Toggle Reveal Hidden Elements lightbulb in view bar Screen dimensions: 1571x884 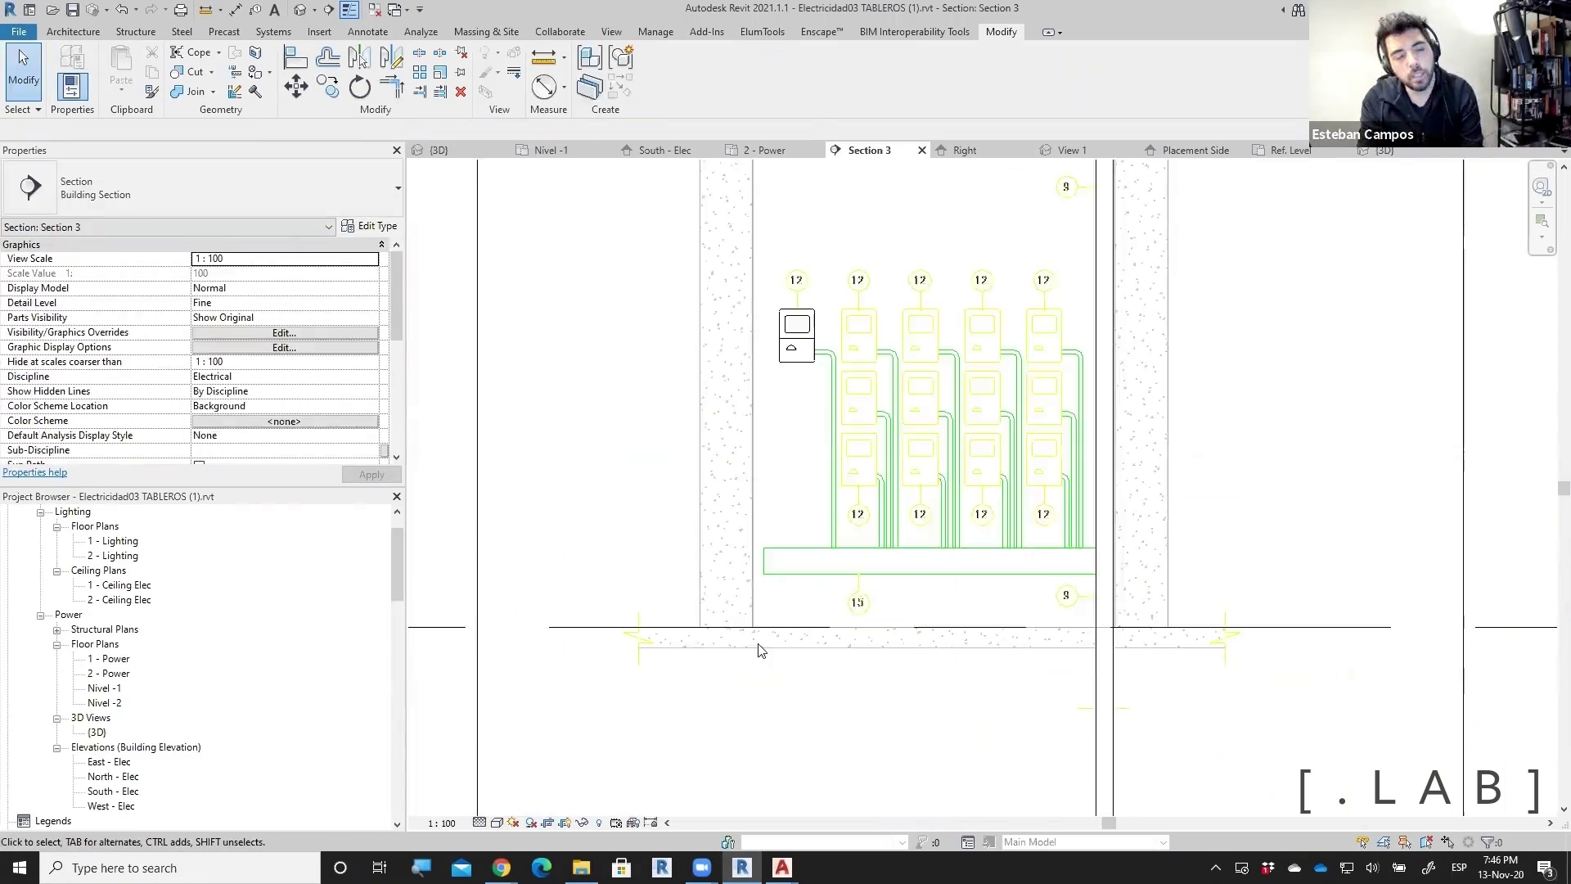[599, 823]
